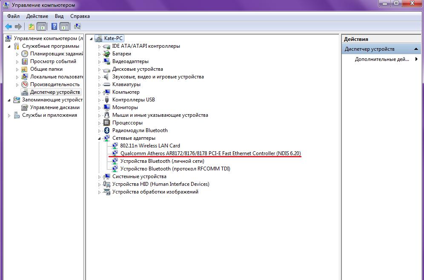Collapse Диспетчер устройств actions section header
The height and width of the screenshot is (280, 424).
click(416, 49)
